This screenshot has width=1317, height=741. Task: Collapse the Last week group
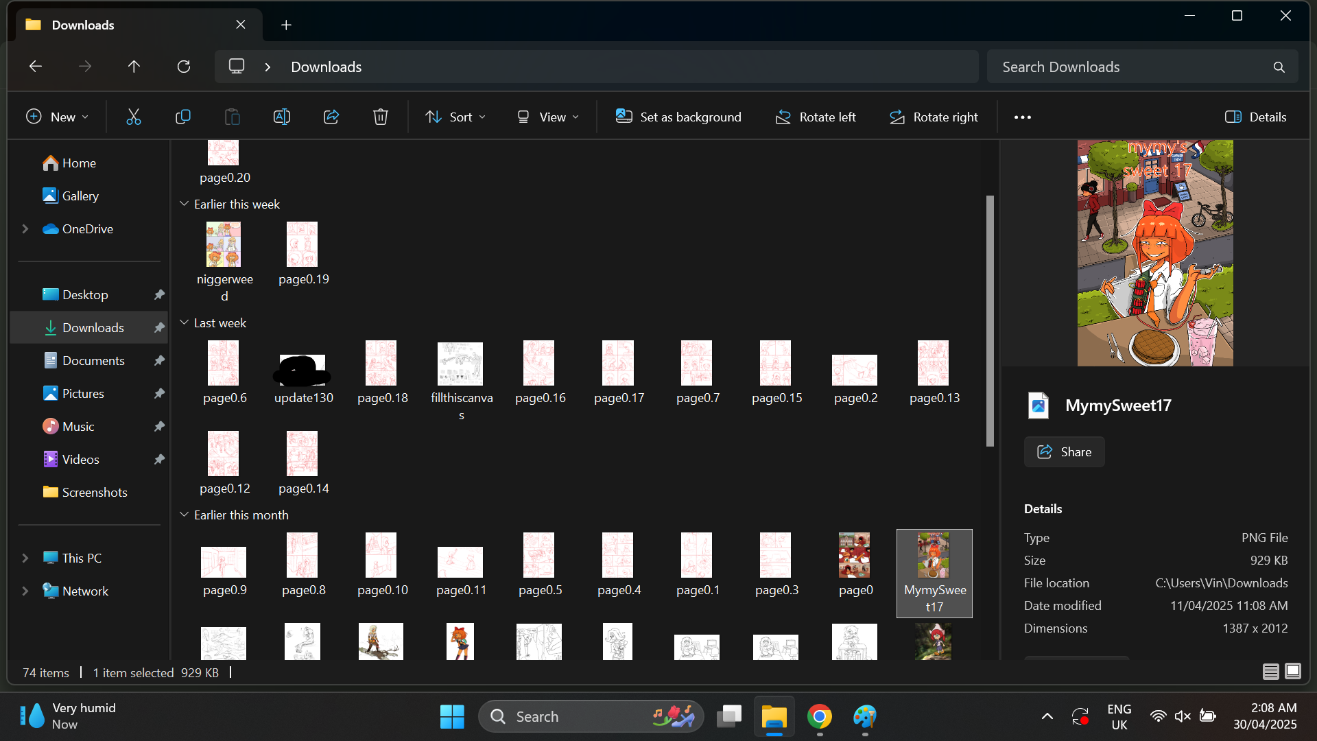click(x=185, y=323)
